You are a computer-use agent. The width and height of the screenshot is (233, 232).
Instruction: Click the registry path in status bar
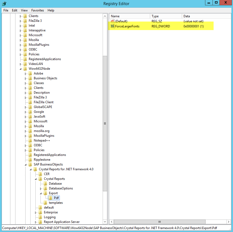(110, 228)
